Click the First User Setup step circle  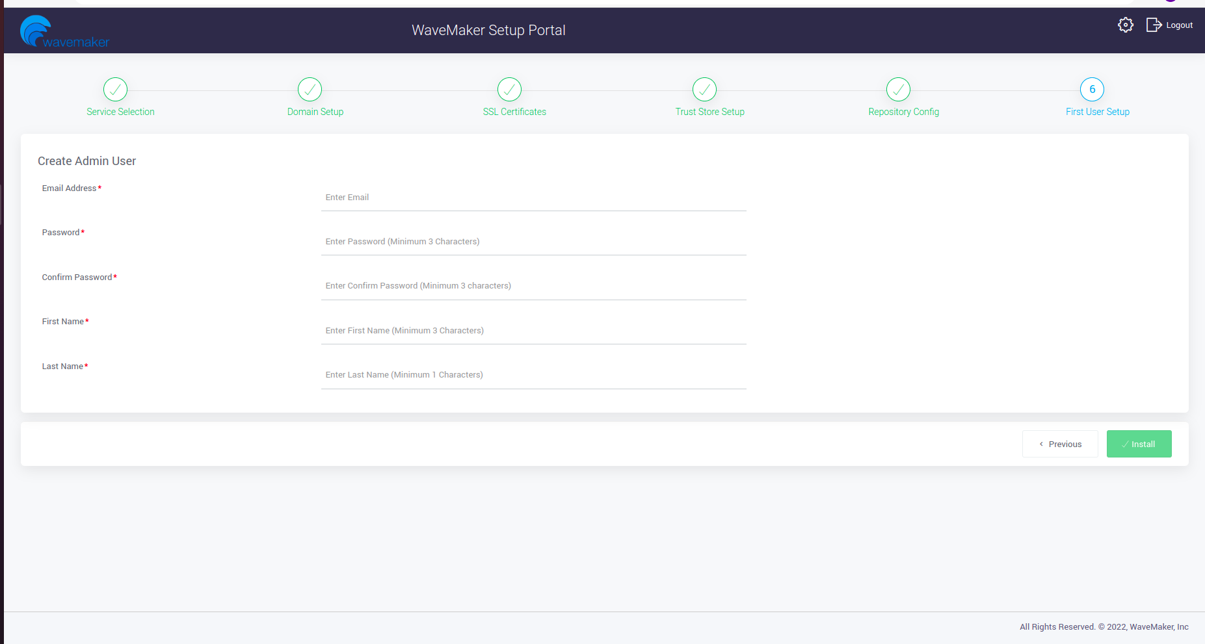pos(1092,90)
